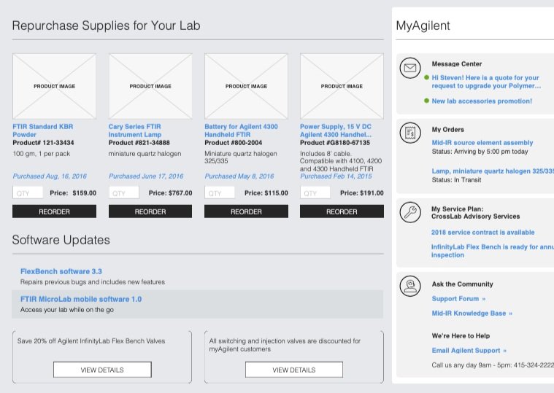
Task: Open the FTIR Standard KBR Powder product link
Action: pyautogui.click(x=43, y=131)
